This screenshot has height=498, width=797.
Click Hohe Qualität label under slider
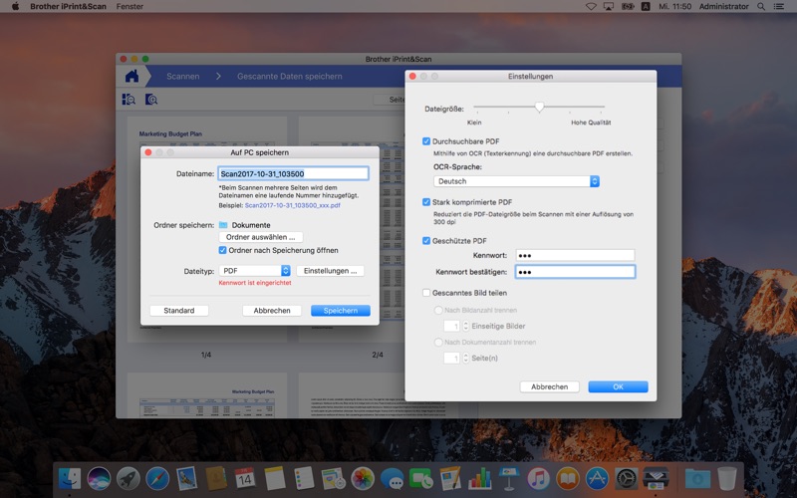591,123
